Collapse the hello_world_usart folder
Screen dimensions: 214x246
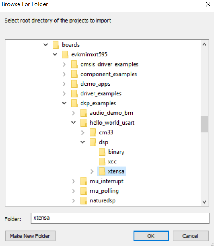pyautogui.click(x=73, y=123)
